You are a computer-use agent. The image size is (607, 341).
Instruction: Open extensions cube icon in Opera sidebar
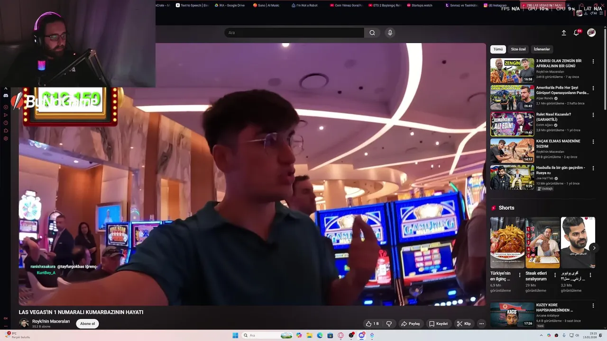pos(6,131)
